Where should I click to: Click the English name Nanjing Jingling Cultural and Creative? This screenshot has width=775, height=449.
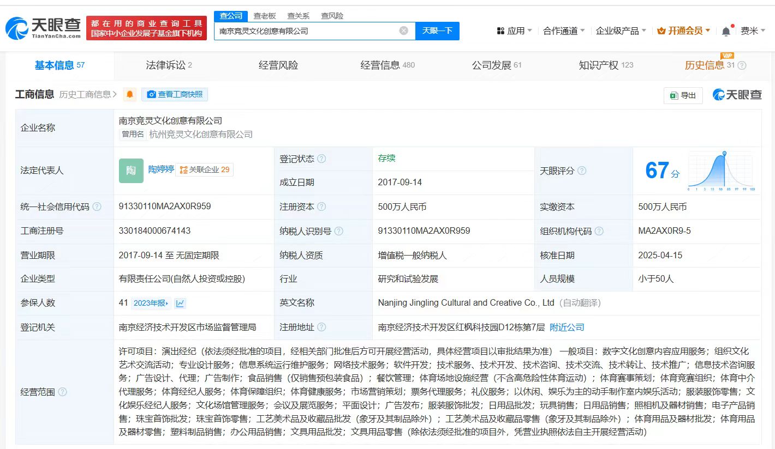click(x=466, y=302)
